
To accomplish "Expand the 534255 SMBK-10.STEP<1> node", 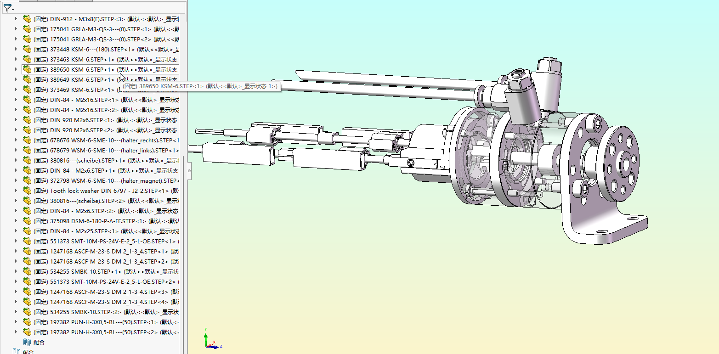I will coord(16,271).
